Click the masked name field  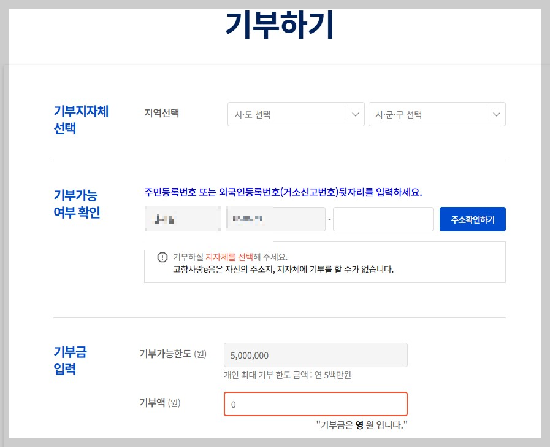click(x=181, y=219)
